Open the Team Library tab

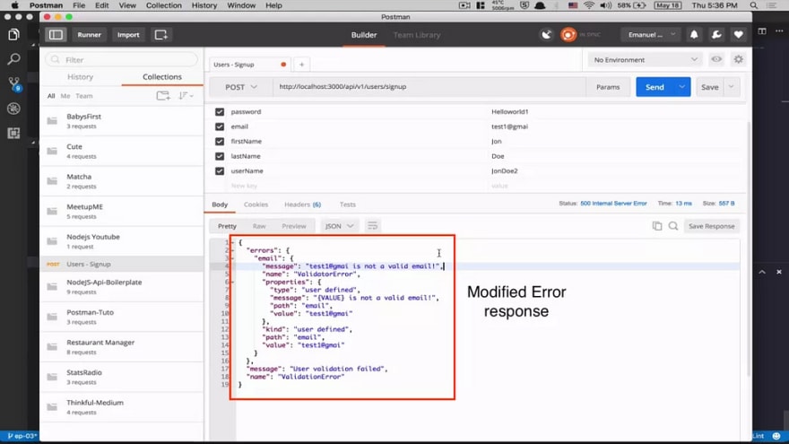point(417,35)
